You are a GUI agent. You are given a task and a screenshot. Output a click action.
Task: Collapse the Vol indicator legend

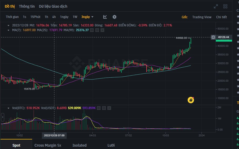click(x=8, y=108)
